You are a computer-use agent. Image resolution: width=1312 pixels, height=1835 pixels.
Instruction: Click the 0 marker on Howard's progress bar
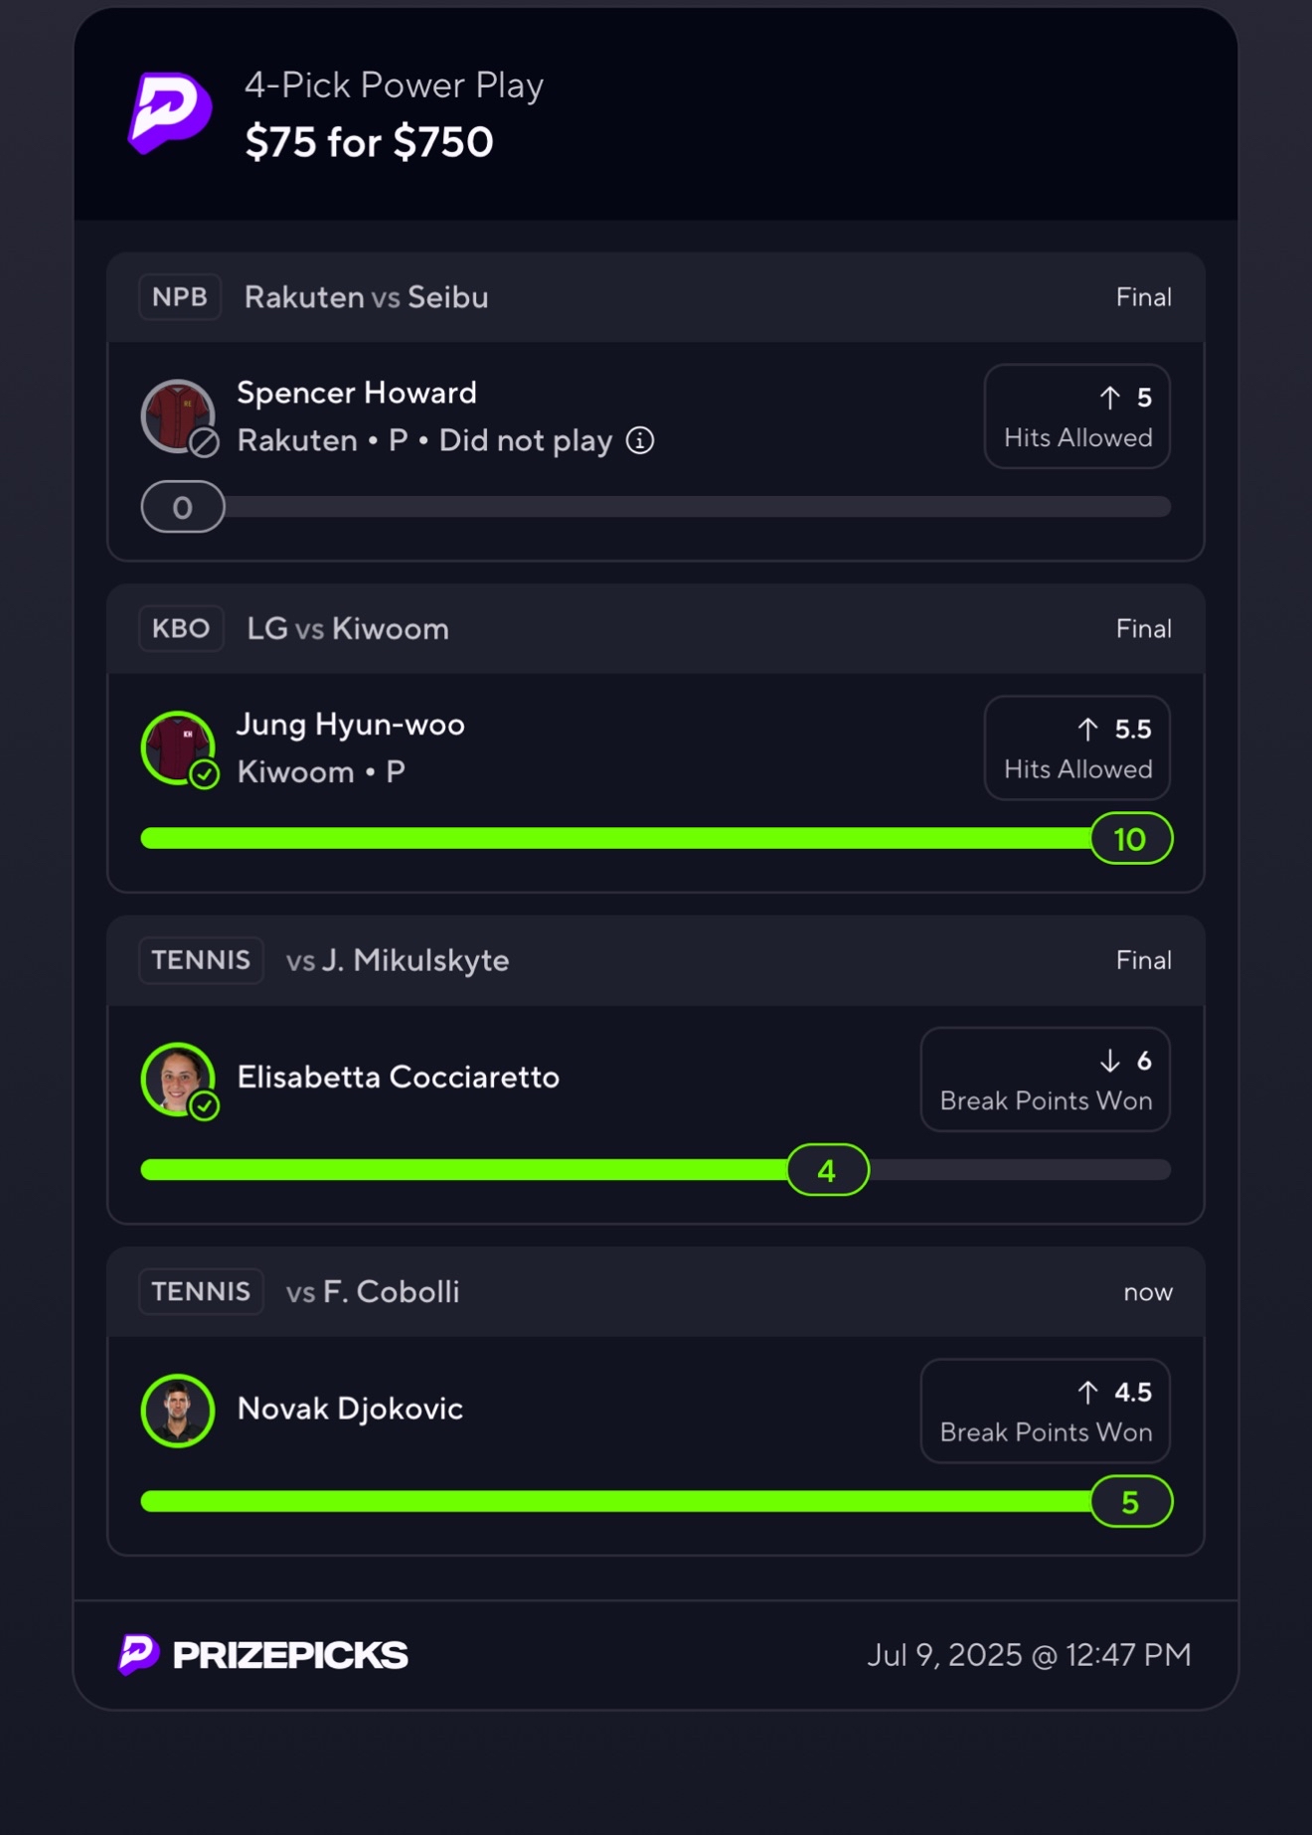183,507
